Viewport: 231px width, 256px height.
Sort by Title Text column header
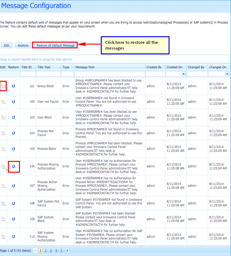pos(48,67)
